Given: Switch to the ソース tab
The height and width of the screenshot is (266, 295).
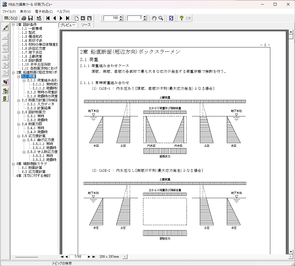Looking at the screenshot, I should pyautogui.click(x=86, y=25).
